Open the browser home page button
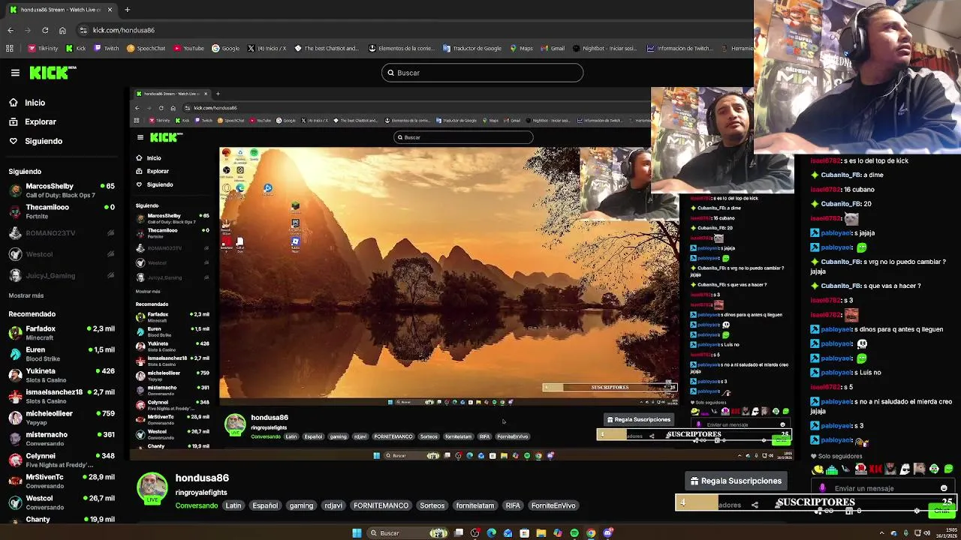The width and height of the screenshot is (961, 540). [62, 30]
